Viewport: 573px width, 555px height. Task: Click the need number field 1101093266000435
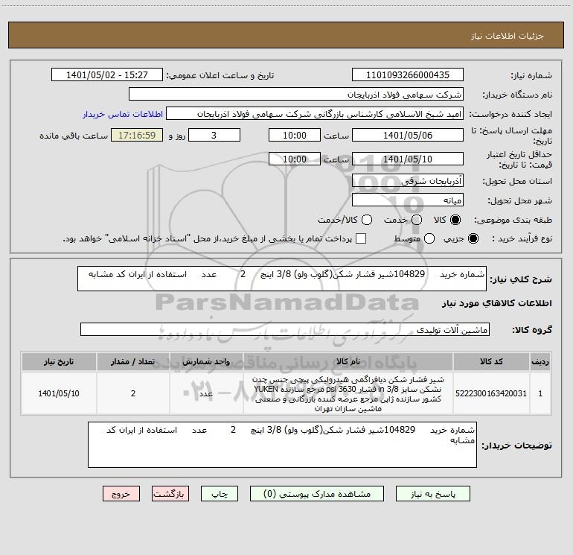point(408,74)
